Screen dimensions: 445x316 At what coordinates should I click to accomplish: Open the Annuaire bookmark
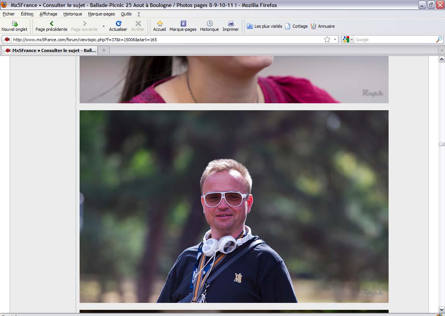pos(323,26)
